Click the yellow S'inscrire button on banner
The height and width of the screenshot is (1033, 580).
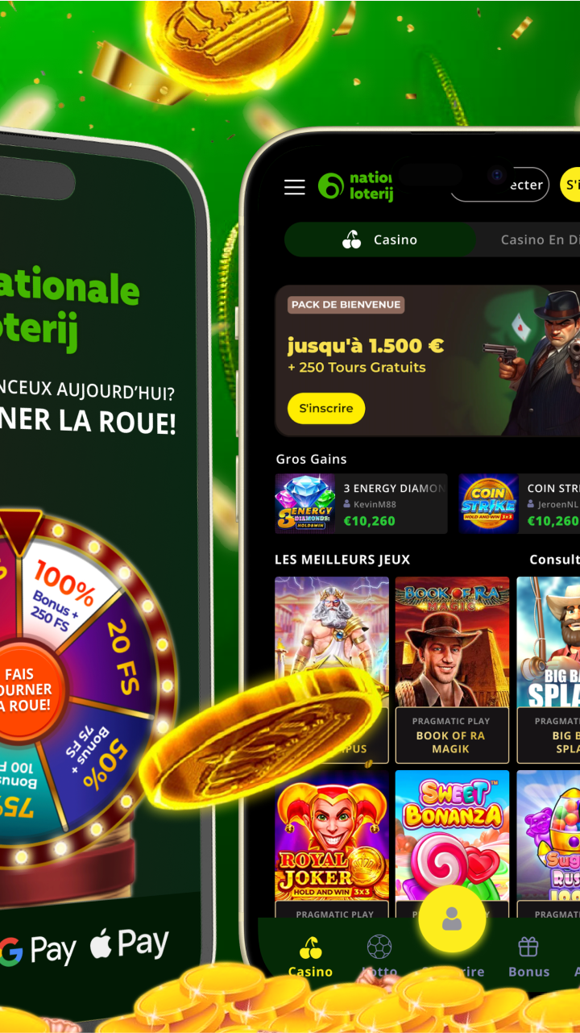pyautogui.click(x=326, y=408)
